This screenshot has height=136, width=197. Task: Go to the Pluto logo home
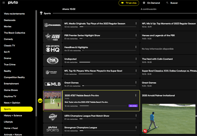(13, 3)
